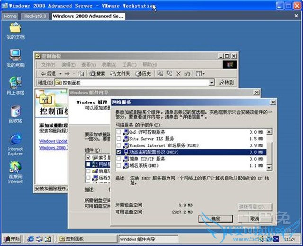Click the Undo toolbar icon
The image size is (303, 246).
(x=187, y=74)
